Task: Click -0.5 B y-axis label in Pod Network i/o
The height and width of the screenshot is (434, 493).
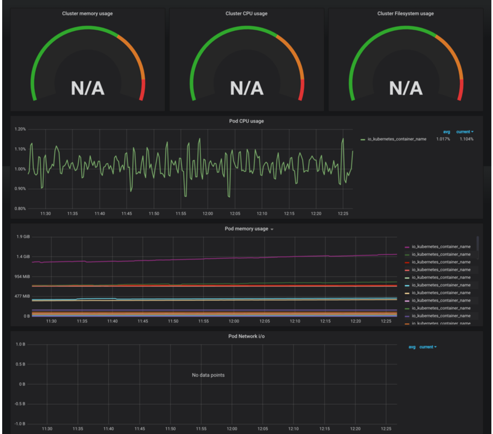Action: (20, 404)
